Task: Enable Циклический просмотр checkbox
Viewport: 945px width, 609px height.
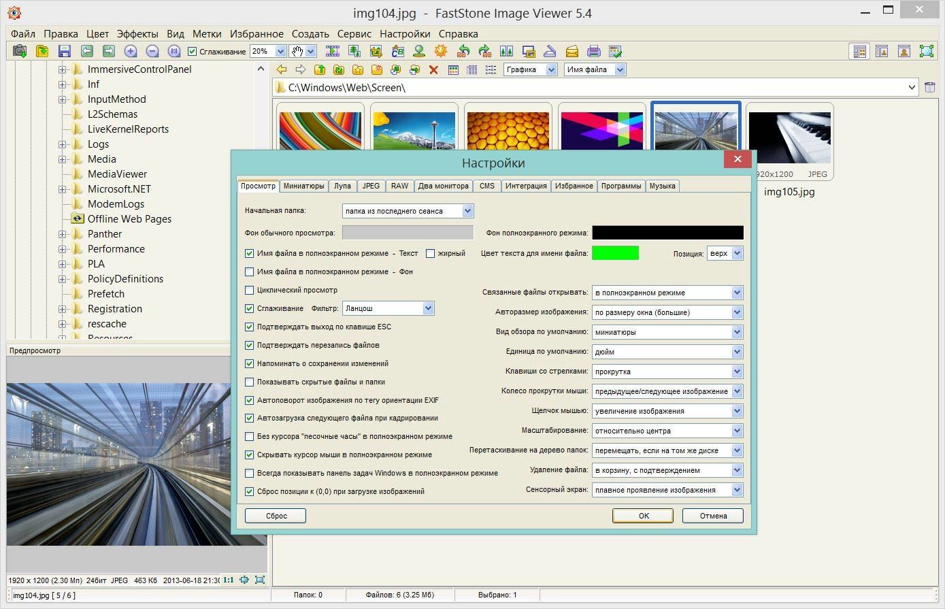Action: tap(249, 290)
